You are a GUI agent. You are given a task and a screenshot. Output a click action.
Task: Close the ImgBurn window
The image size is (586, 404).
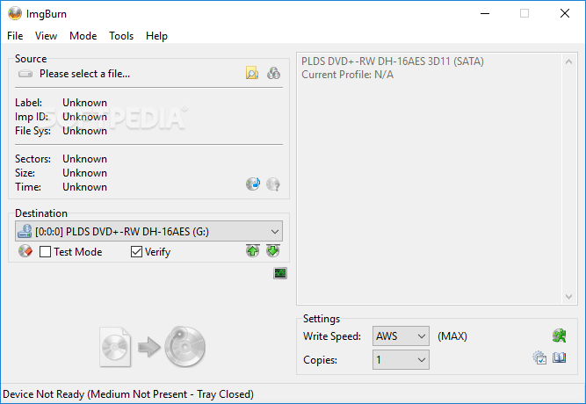point(565,13)
